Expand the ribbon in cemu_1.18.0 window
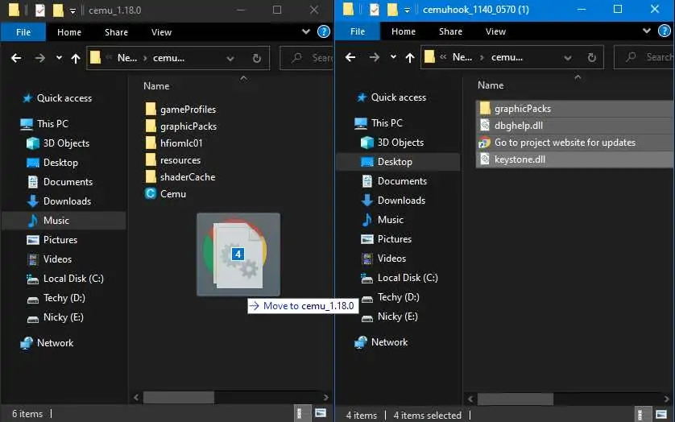Image resolution: width=675 pixels, height=422 pixels. point(305,31)
